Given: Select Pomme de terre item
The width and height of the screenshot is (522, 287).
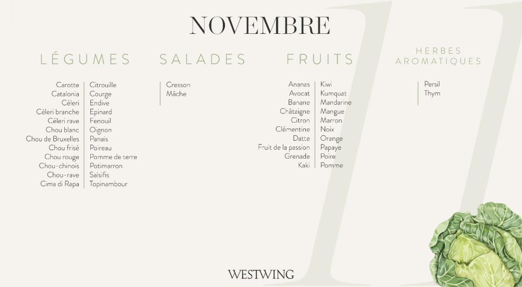Looking at the screenshot, I should 113,157.
